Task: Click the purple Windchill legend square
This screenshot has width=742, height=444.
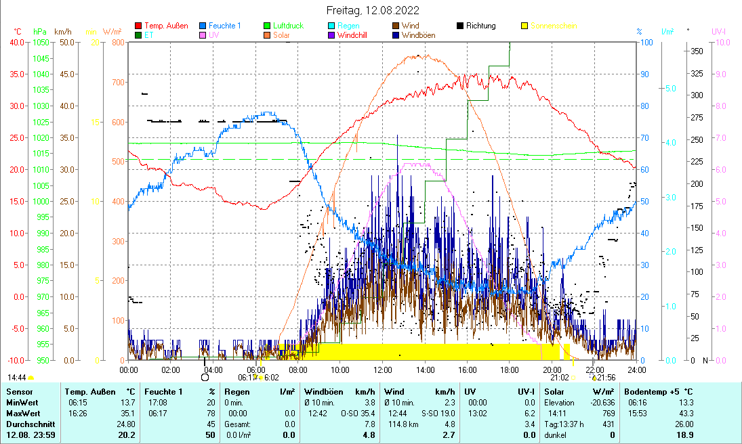Action: pos(331,35)
